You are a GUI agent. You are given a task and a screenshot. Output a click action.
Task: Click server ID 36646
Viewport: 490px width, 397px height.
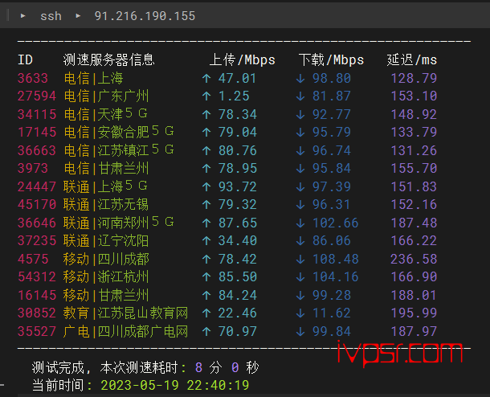[37, 223]
